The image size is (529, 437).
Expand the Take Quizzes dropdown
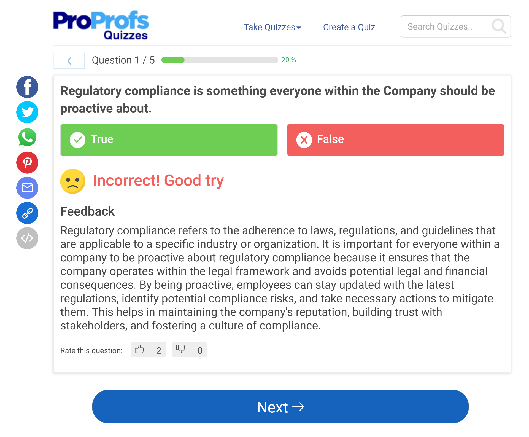[272, 27]
